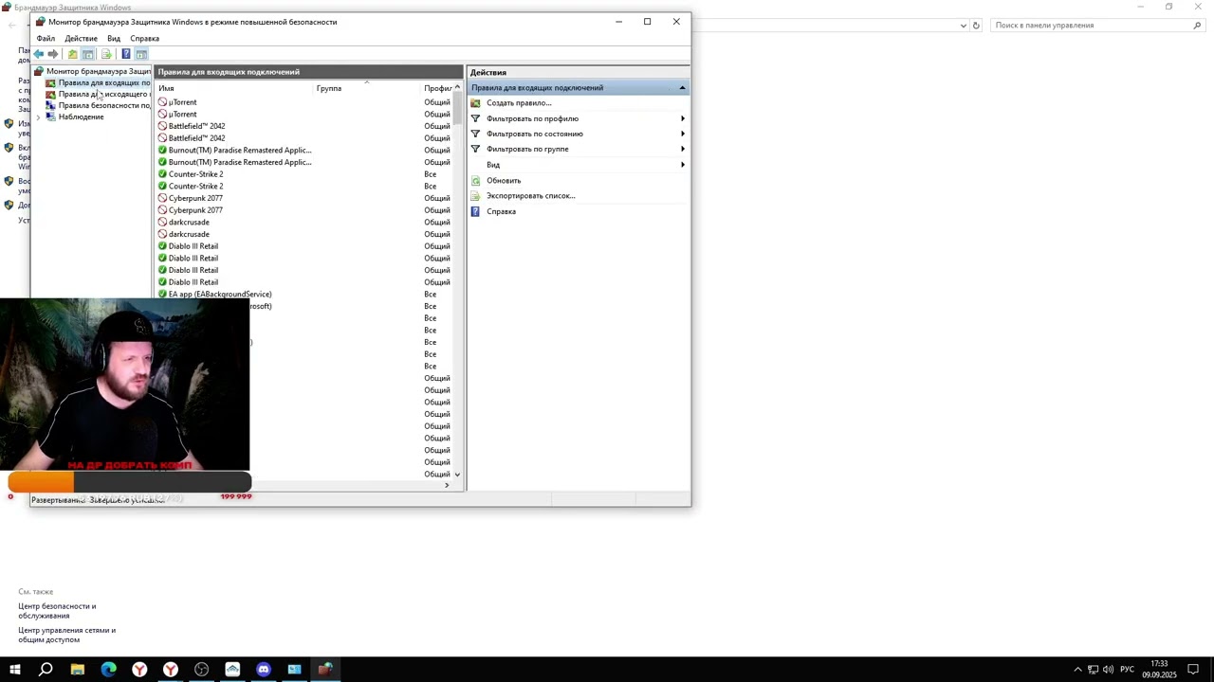Show hidden tray icons chevron
This screenshot has height=682, width=1214.
point(1077,670)
